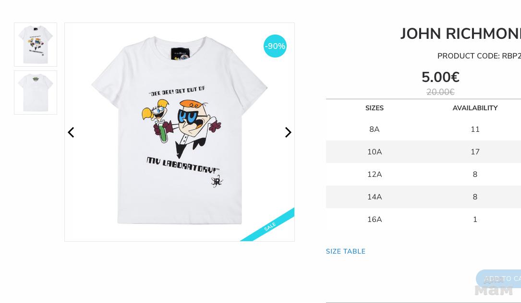This screenshot has height=303, width=521.
Task: Click the SIZES column header
Action: coord(375,108)
